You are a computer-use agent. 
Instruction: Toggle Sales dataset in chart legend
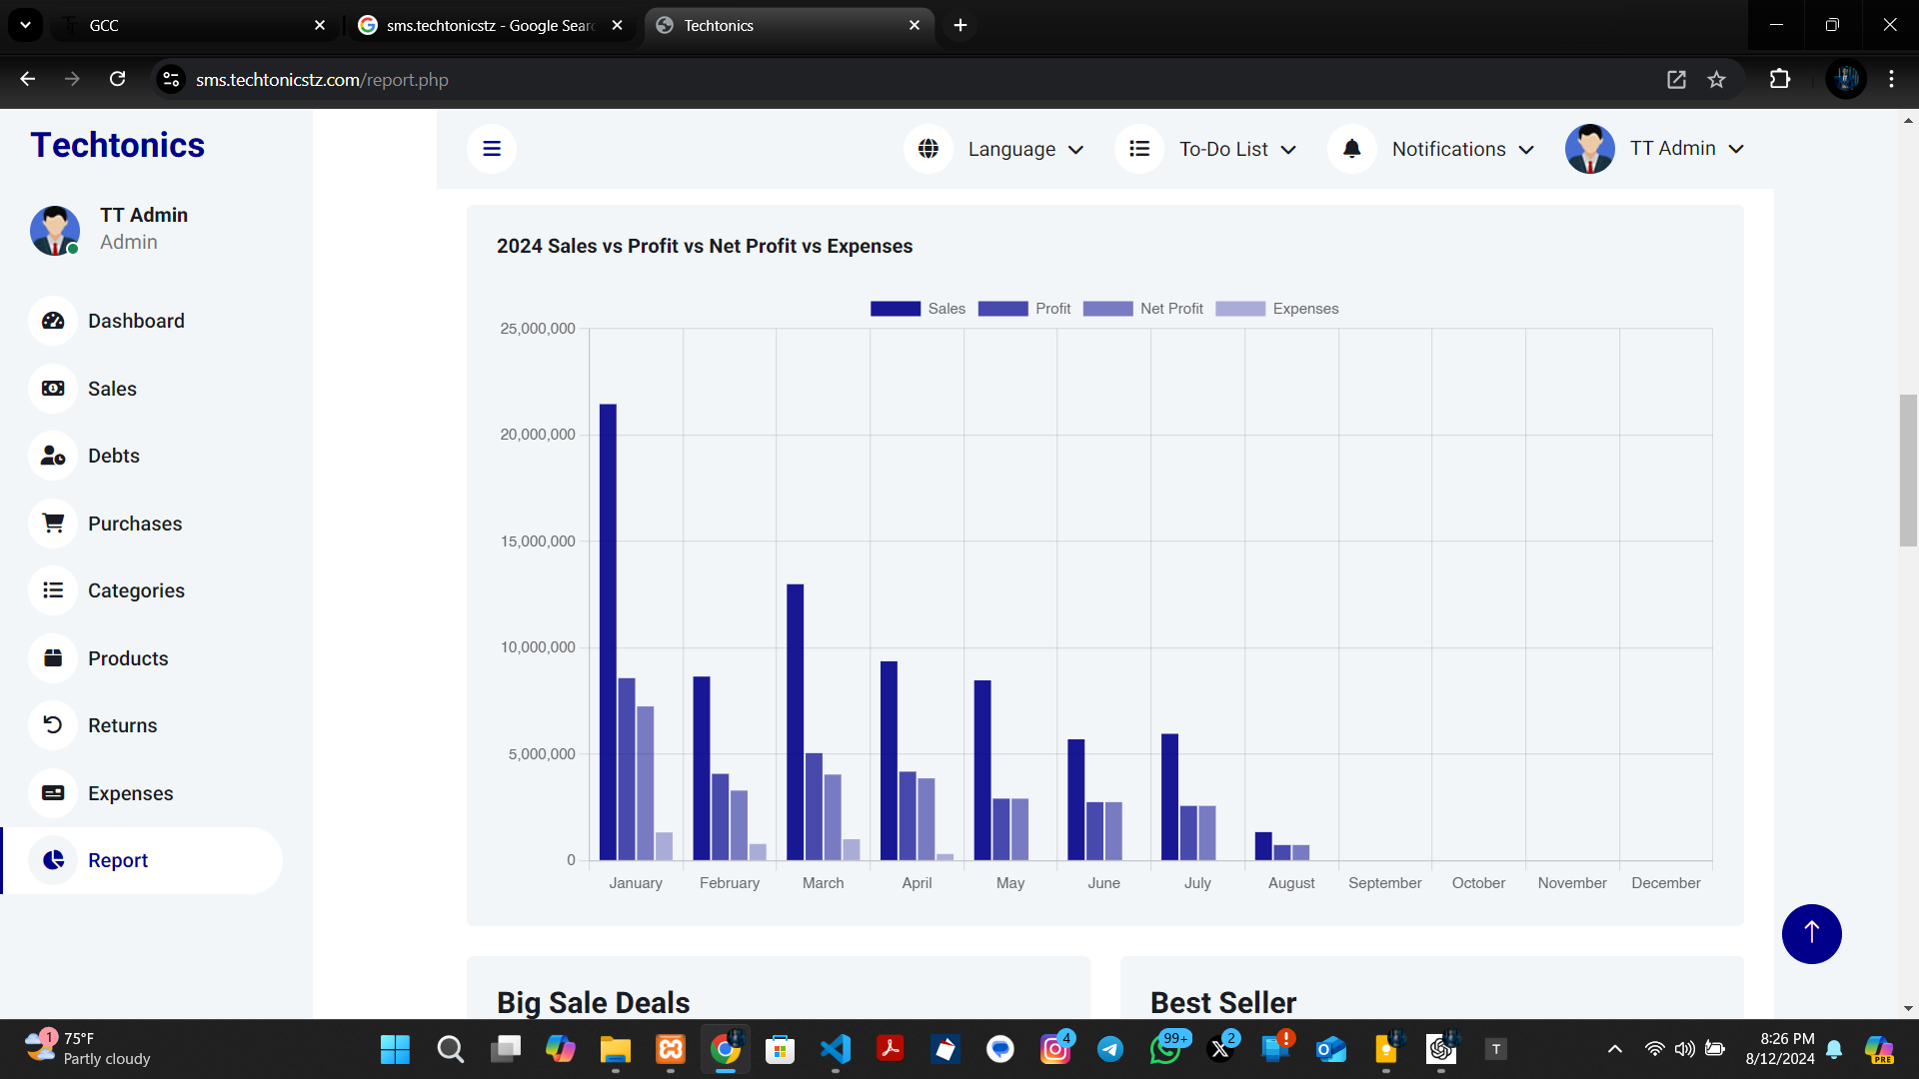click(945, 309)
